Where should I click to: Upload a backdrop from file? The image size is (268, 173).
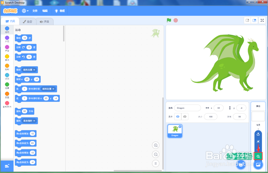coord(258,134)
